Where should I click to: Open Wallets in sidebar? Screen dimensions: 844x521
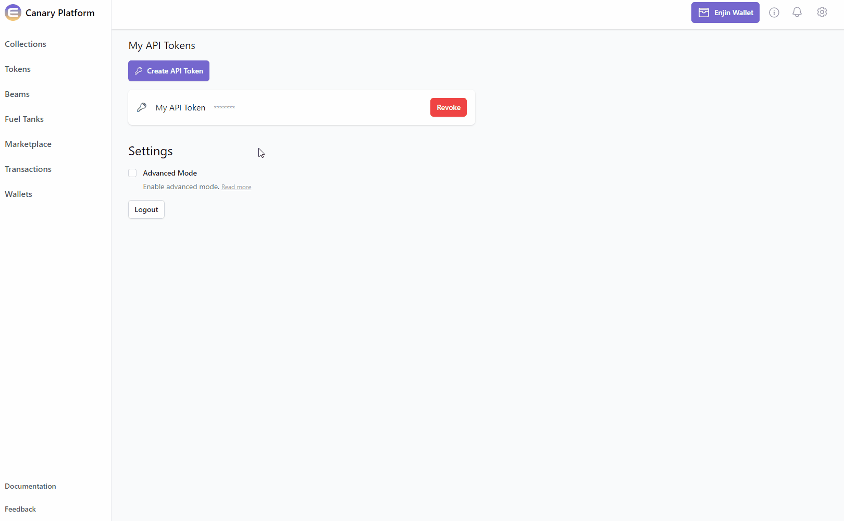(x=18, y=194)
